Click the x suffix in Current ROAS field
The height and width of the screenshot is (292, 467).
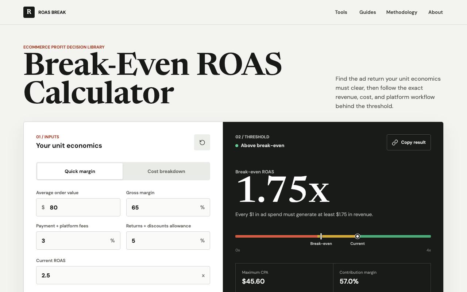(203, 275)
